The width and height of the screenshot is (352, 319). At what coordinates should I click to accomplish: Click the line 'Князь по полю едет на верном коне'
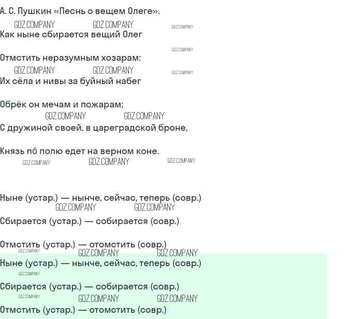(79, 151)
